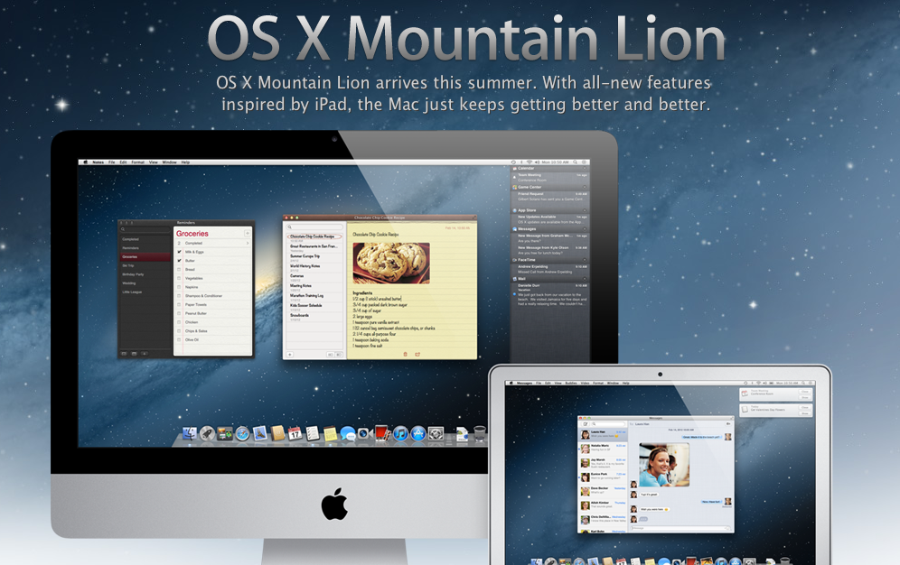Start a video call with Laura Han
Viewport: 900px width, 565px height.
[x=728, y=424]
